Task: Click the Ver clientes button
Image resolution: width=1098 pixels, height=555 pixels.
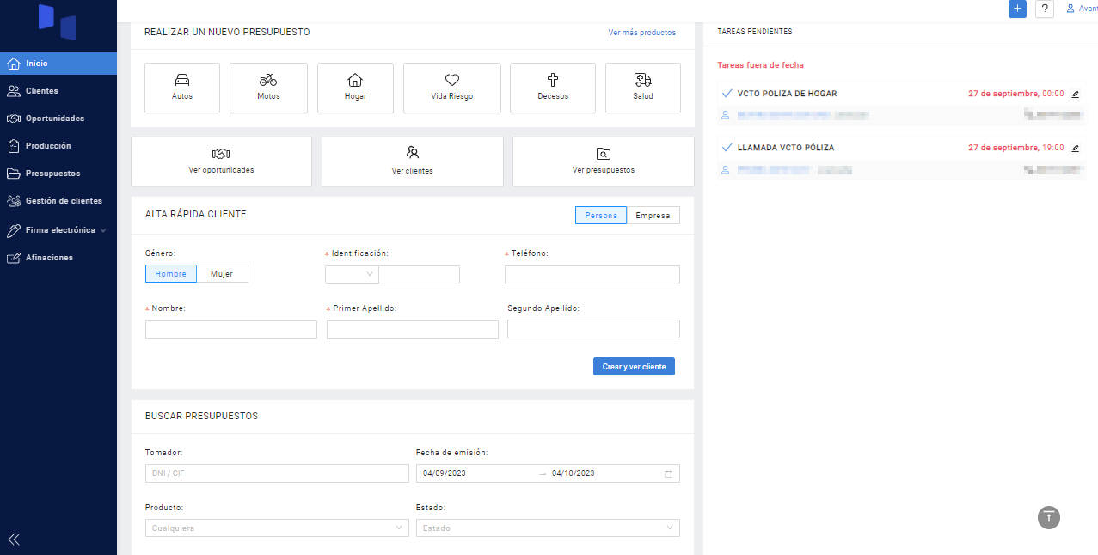Action: [x=413, y=162]
